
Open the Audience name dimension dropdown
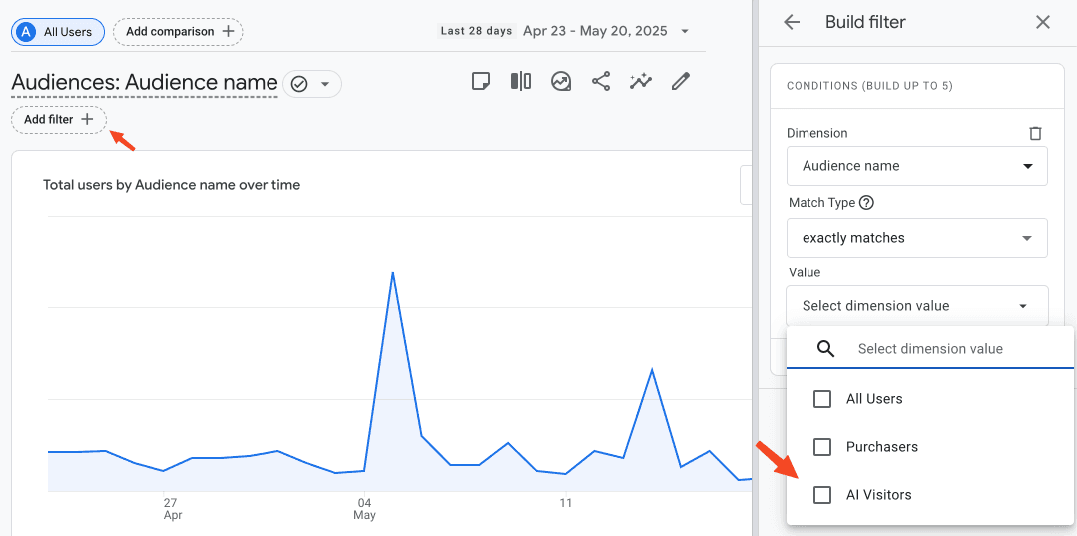pos(917,166)
